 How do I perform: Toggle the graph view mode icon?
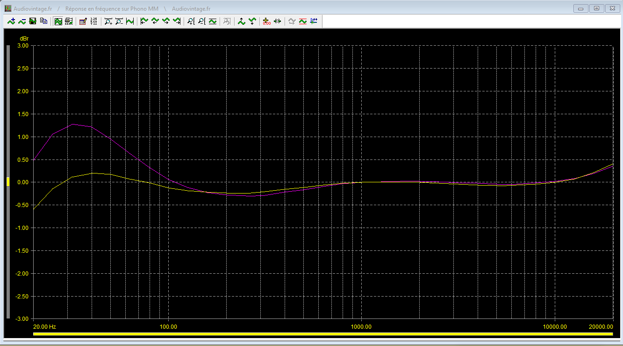coord(58,21)
